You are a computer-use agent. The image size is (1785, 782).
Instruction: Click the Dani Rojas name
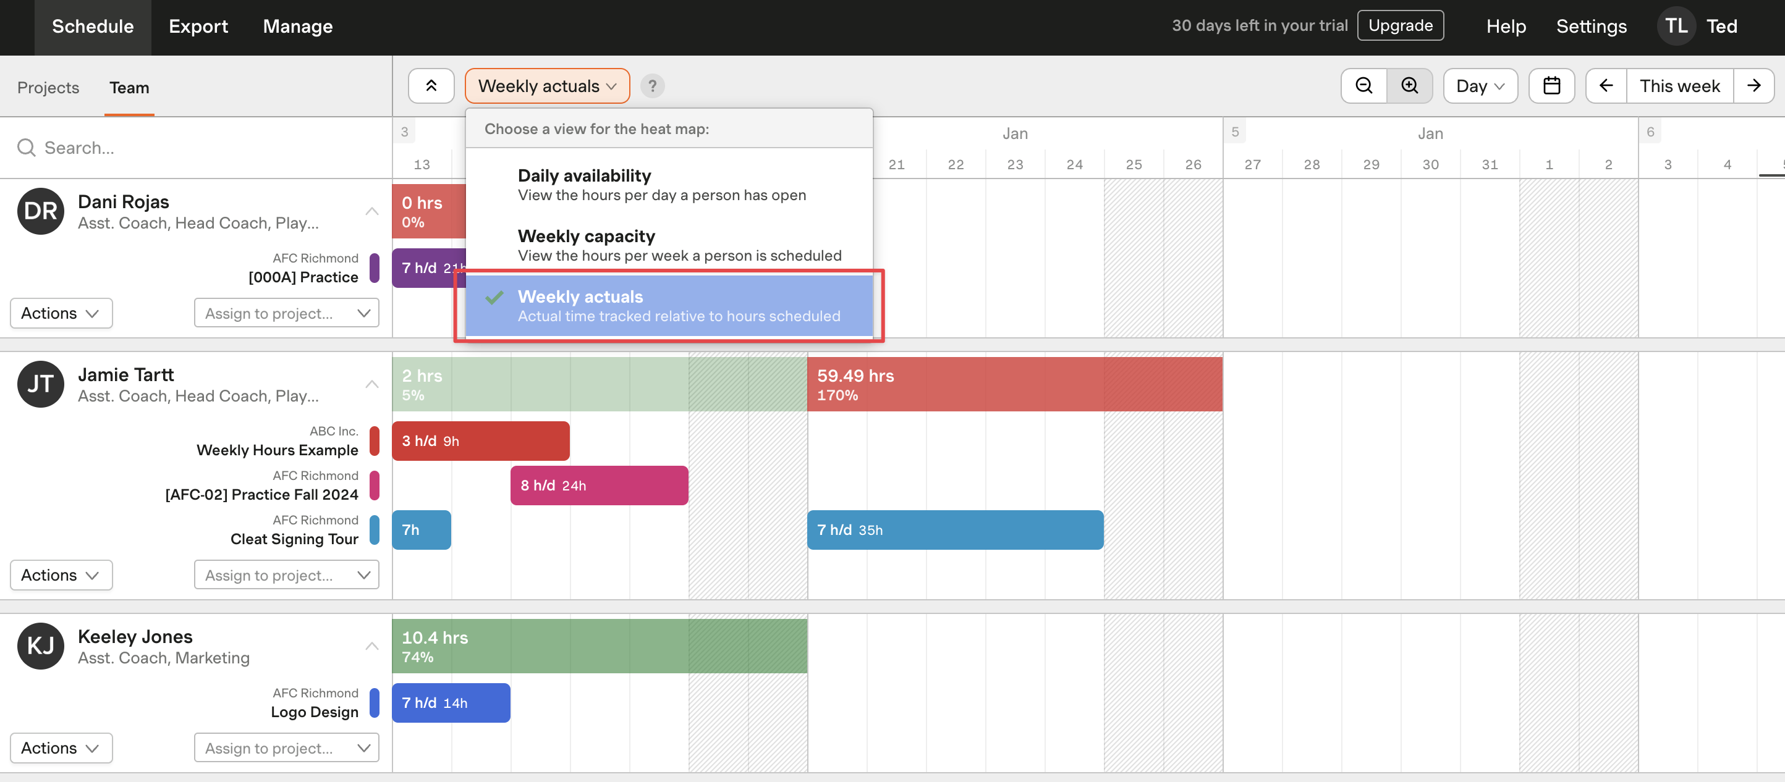124,201
